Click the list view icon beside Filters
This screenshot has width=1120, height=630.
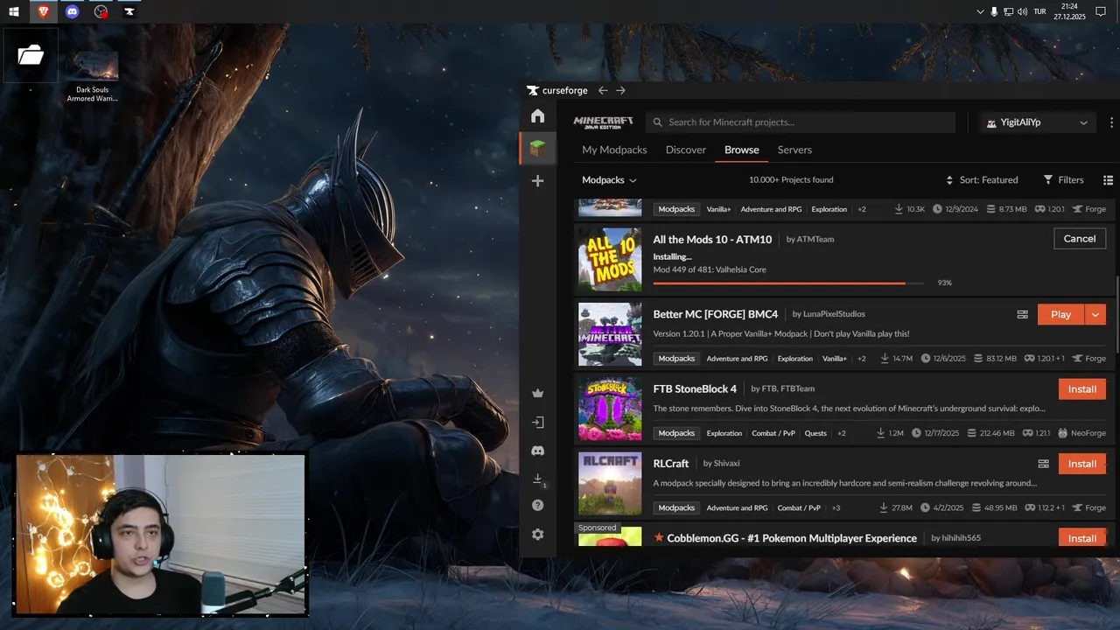1108,180
